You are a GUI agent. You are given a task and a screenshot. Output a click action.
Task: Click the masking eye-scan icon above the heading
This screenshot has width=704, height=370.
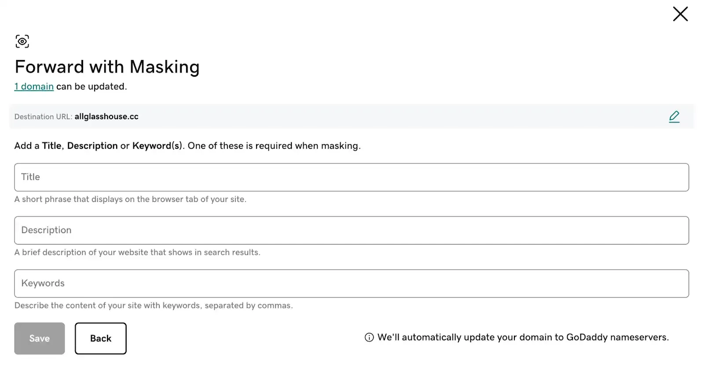pos(22,41)
